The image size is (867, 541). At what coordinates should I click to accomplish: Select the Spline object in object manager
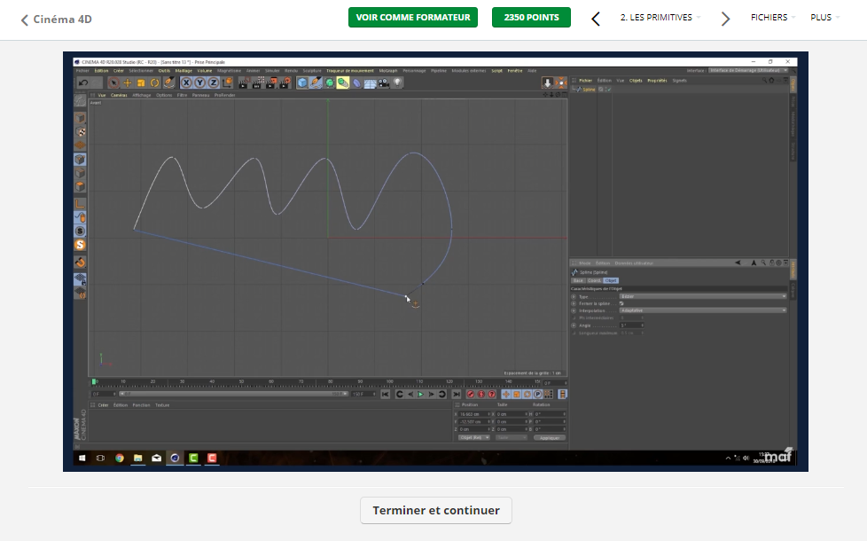(x=589, y=90)
